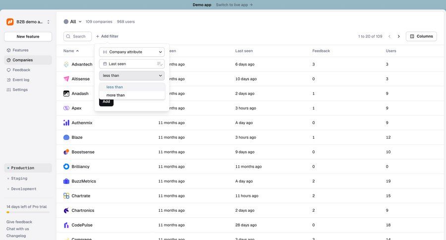Viewport: 446px width, 240px height.
Task: Click the Chartrate company name
Action: click(x=81, y=196)
